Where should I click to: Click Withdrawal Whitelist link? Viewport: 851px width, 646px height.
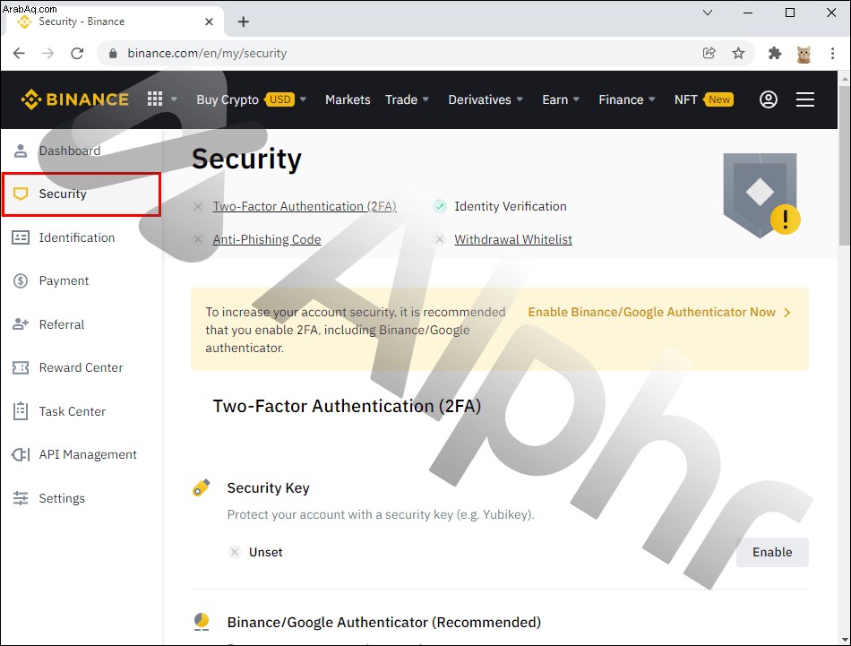513,239
